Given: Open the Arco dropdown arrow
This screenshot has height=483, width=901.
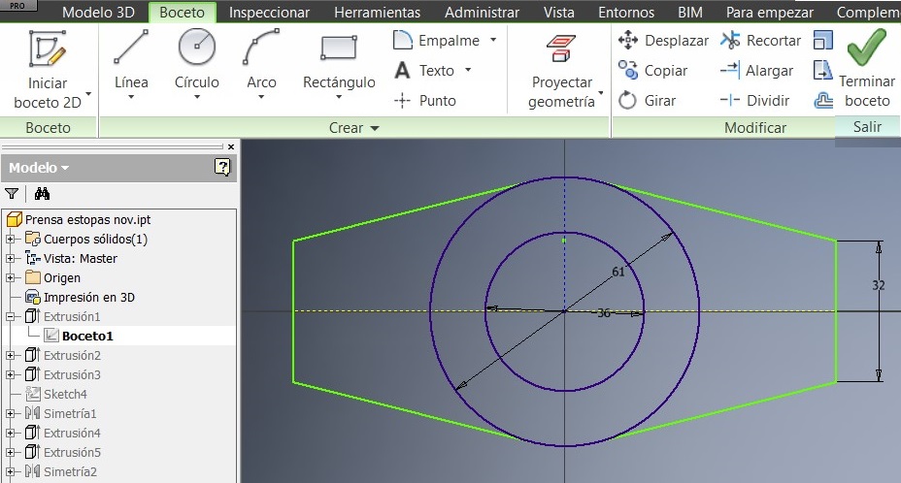Looking at the screenshot, I should (x=261, y=97).
